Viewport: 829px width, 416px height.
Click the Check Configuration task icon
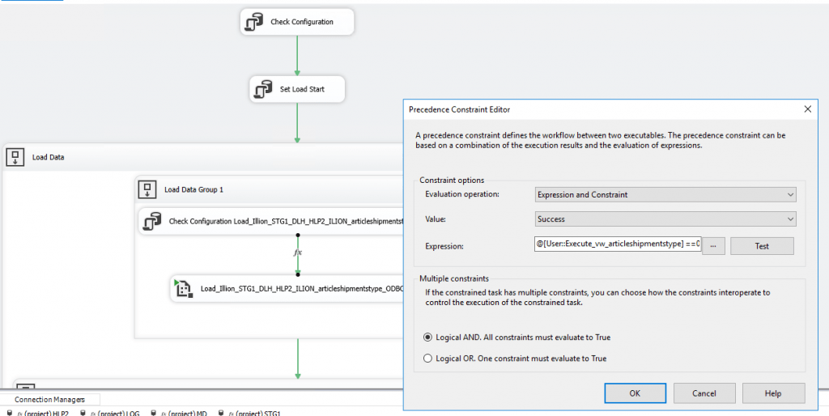254,22
